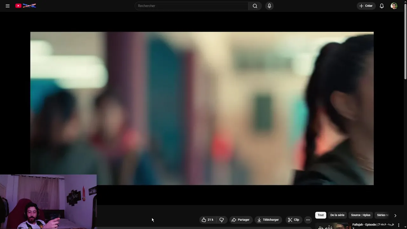This screenshot has height=229, width=407.
Task: Open the Créer menu
Action: pos(366,6)
